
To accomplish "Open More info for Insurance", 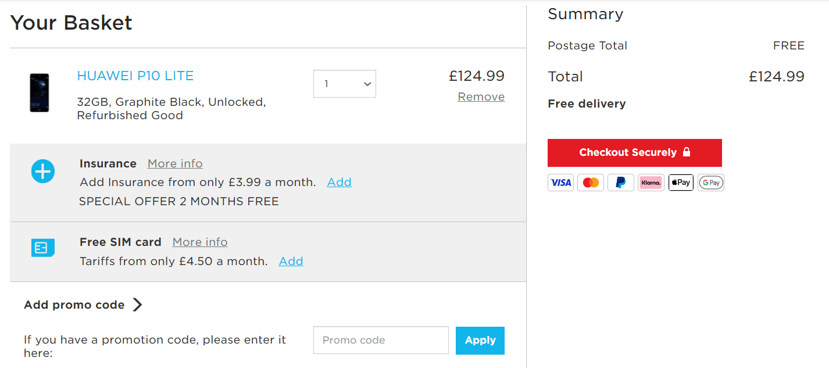I will click(x=175, y=164).
